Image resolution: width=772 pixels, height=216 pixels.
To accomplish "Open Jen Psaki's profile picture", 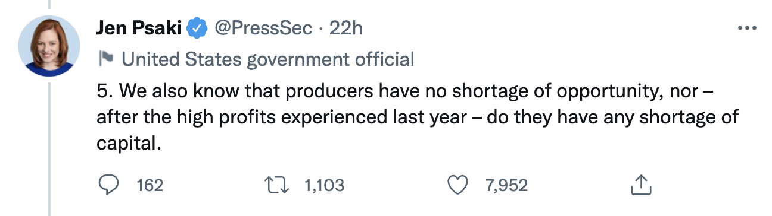I will 49,46.
